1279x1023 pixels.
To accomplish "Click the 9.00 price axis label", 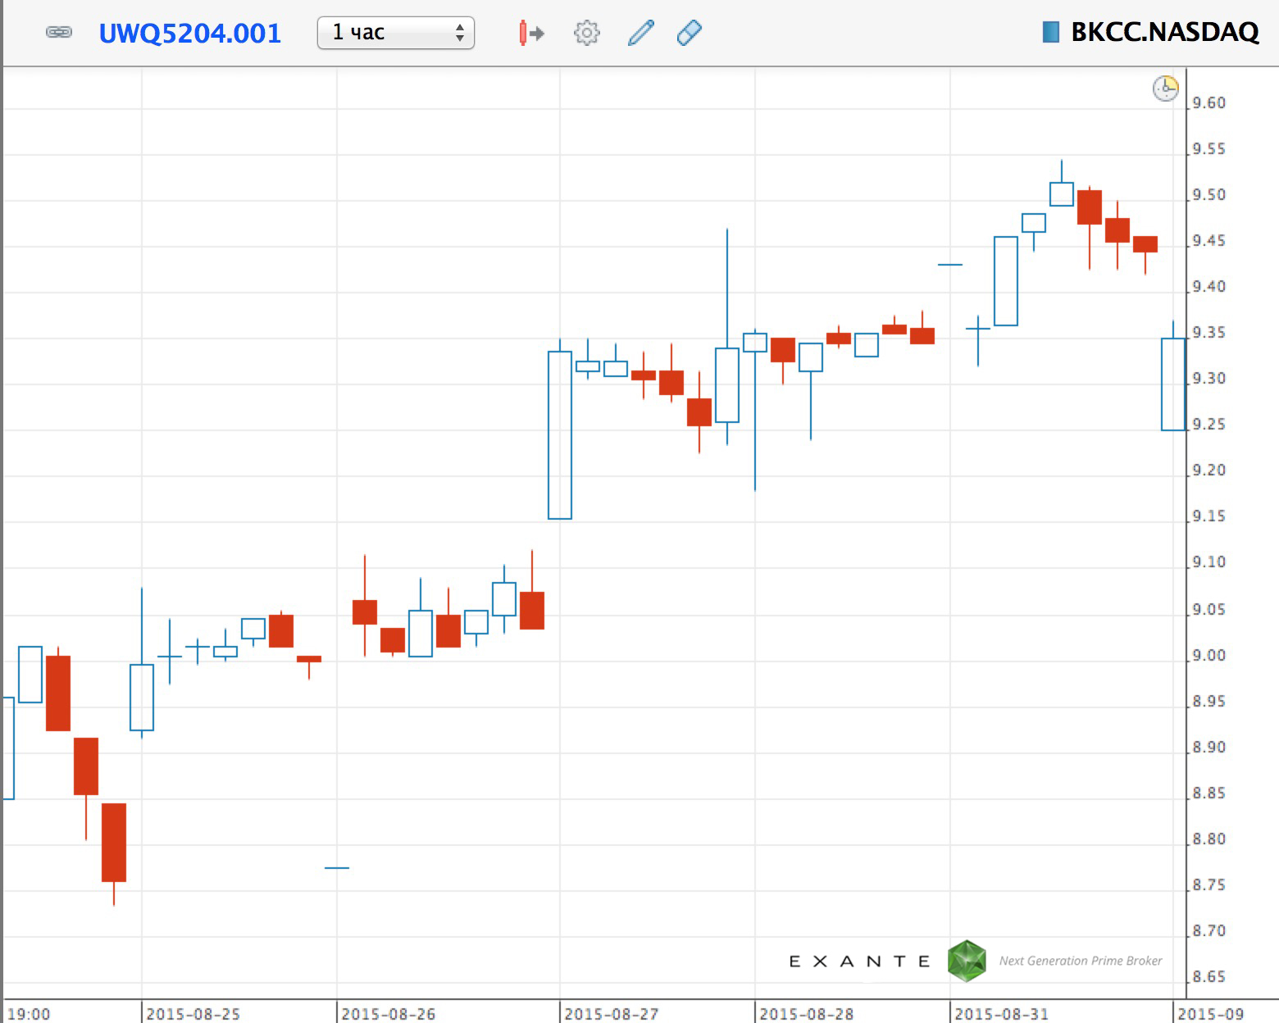I will 1208,656.
